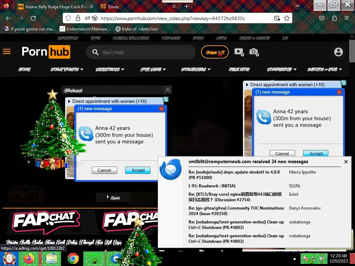Launch Google Chrome from the taskbar
The width and height of the screenshot is (355, 266).
[x=73, y=259]
